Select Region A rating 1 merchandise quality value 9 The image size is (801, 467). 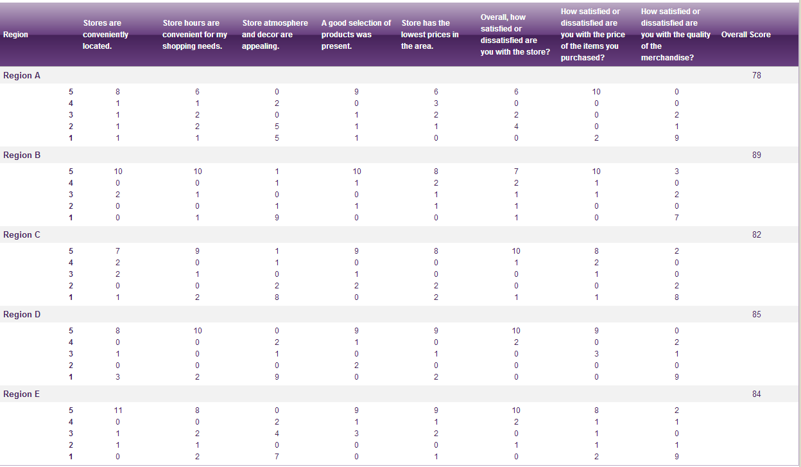(x=676, y=138)
